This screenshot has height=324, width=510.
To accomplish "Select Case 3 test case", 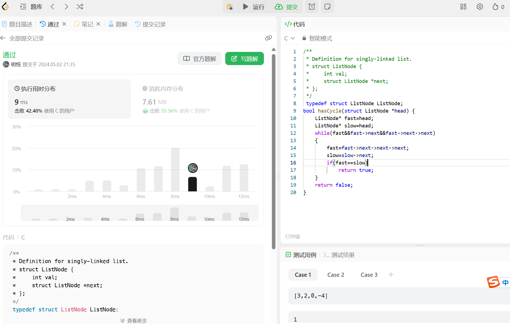I will pos(369,275).
